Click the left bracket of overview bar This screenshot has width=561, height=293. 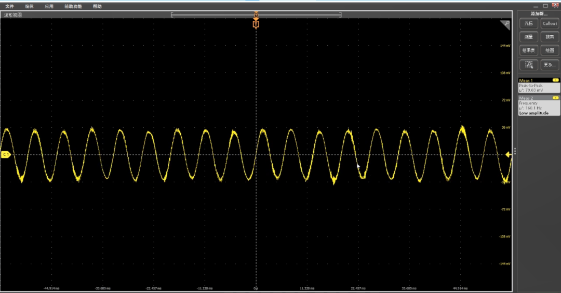click(172, 15)
